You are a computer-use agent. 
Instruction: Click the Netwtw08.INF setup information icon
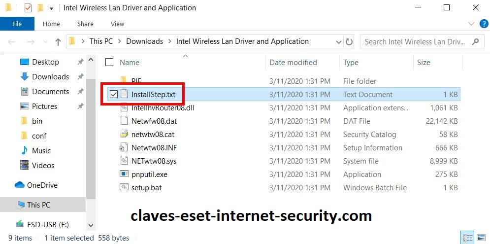coord(124,147)
